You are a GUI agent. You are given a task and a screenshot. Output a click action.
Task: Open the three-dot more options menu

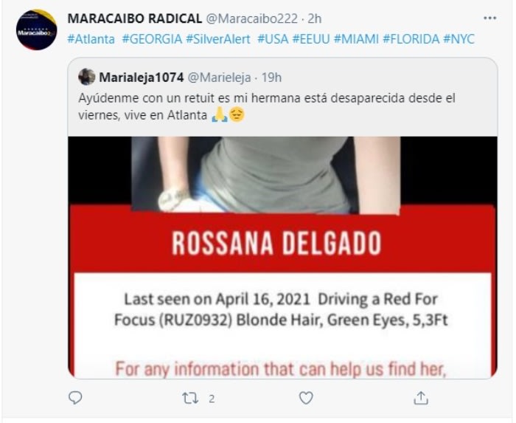point(489,18)
